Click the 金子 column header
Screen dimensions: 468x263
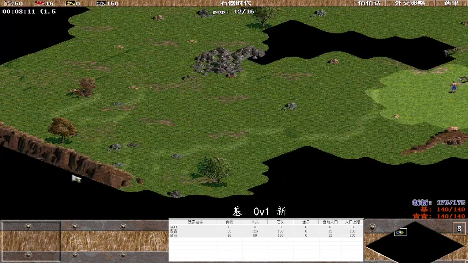pos(306,222)
